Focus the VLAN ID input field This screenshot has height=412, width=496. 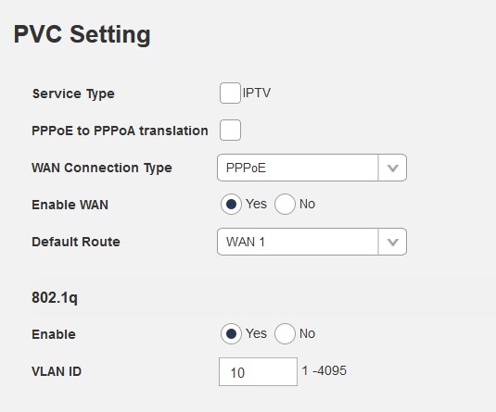pos(258,372)
